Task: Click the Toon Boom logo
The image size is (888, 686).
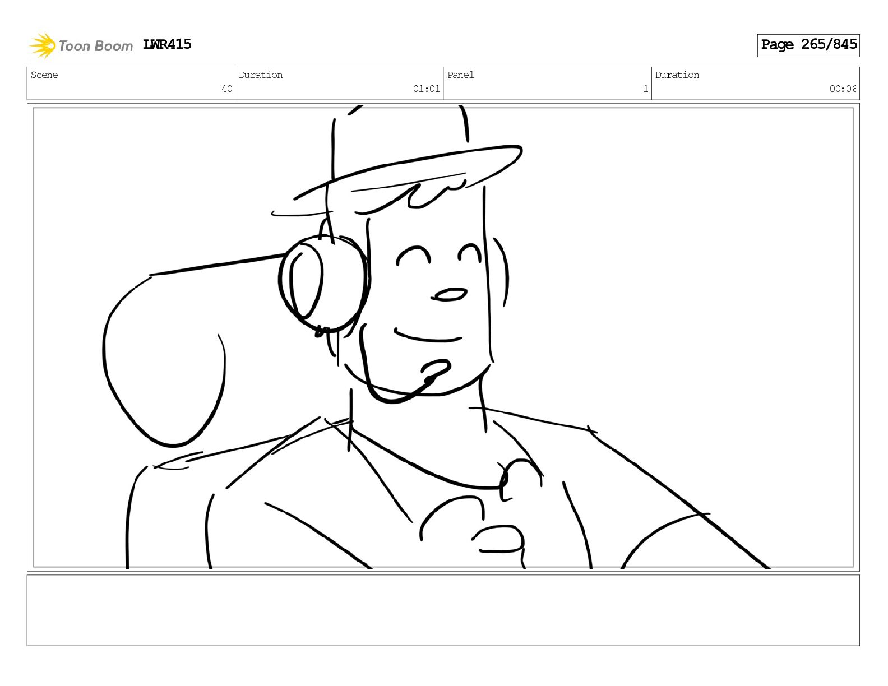Action: pos(81,45)
